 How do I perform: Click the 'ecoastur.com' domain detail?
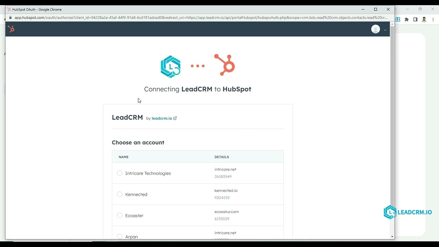tap(227, 212)
